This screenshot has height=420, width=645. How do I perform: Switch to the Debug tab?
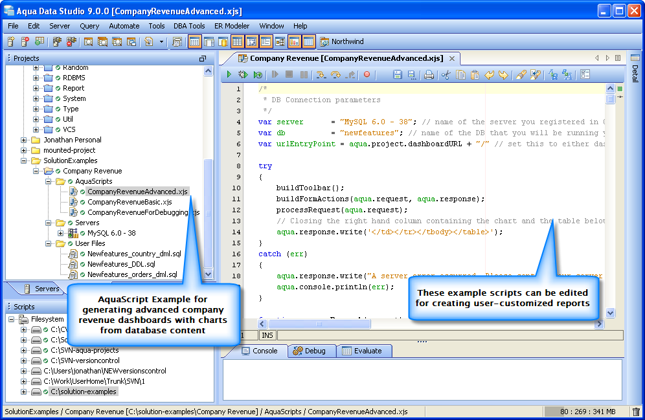coord(309,351)
